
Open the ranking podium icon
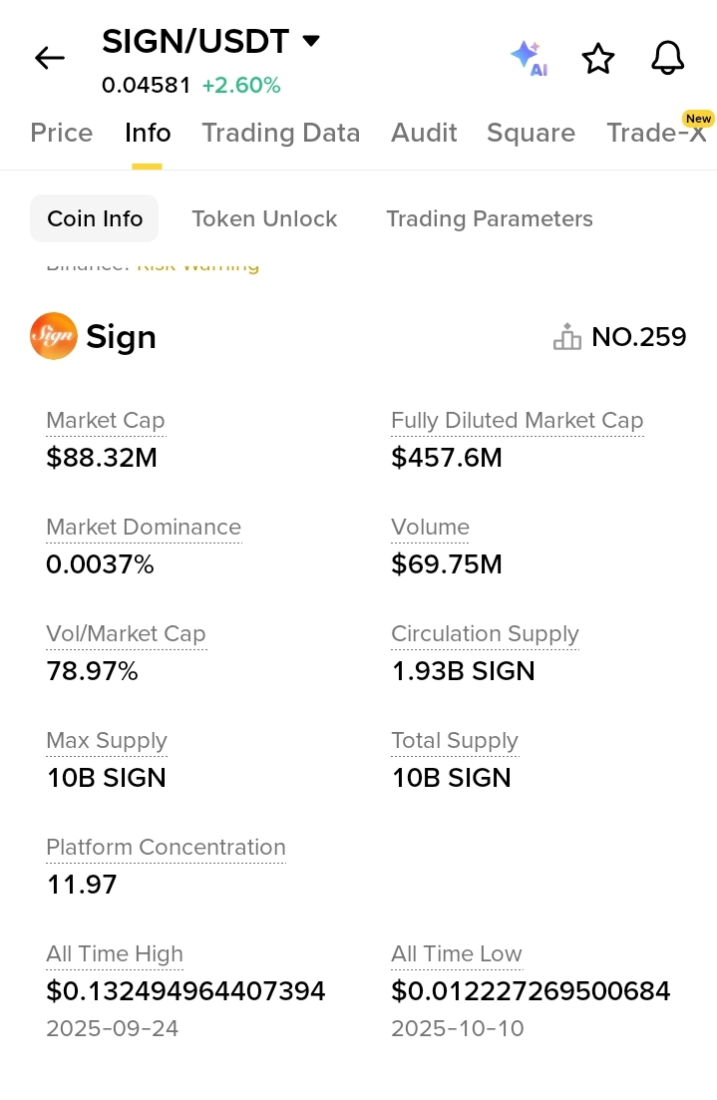click(x=566, y=337)
